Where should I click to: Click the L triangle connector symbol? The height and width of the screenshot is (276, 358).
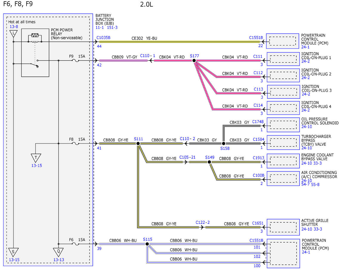click(13, 34)
